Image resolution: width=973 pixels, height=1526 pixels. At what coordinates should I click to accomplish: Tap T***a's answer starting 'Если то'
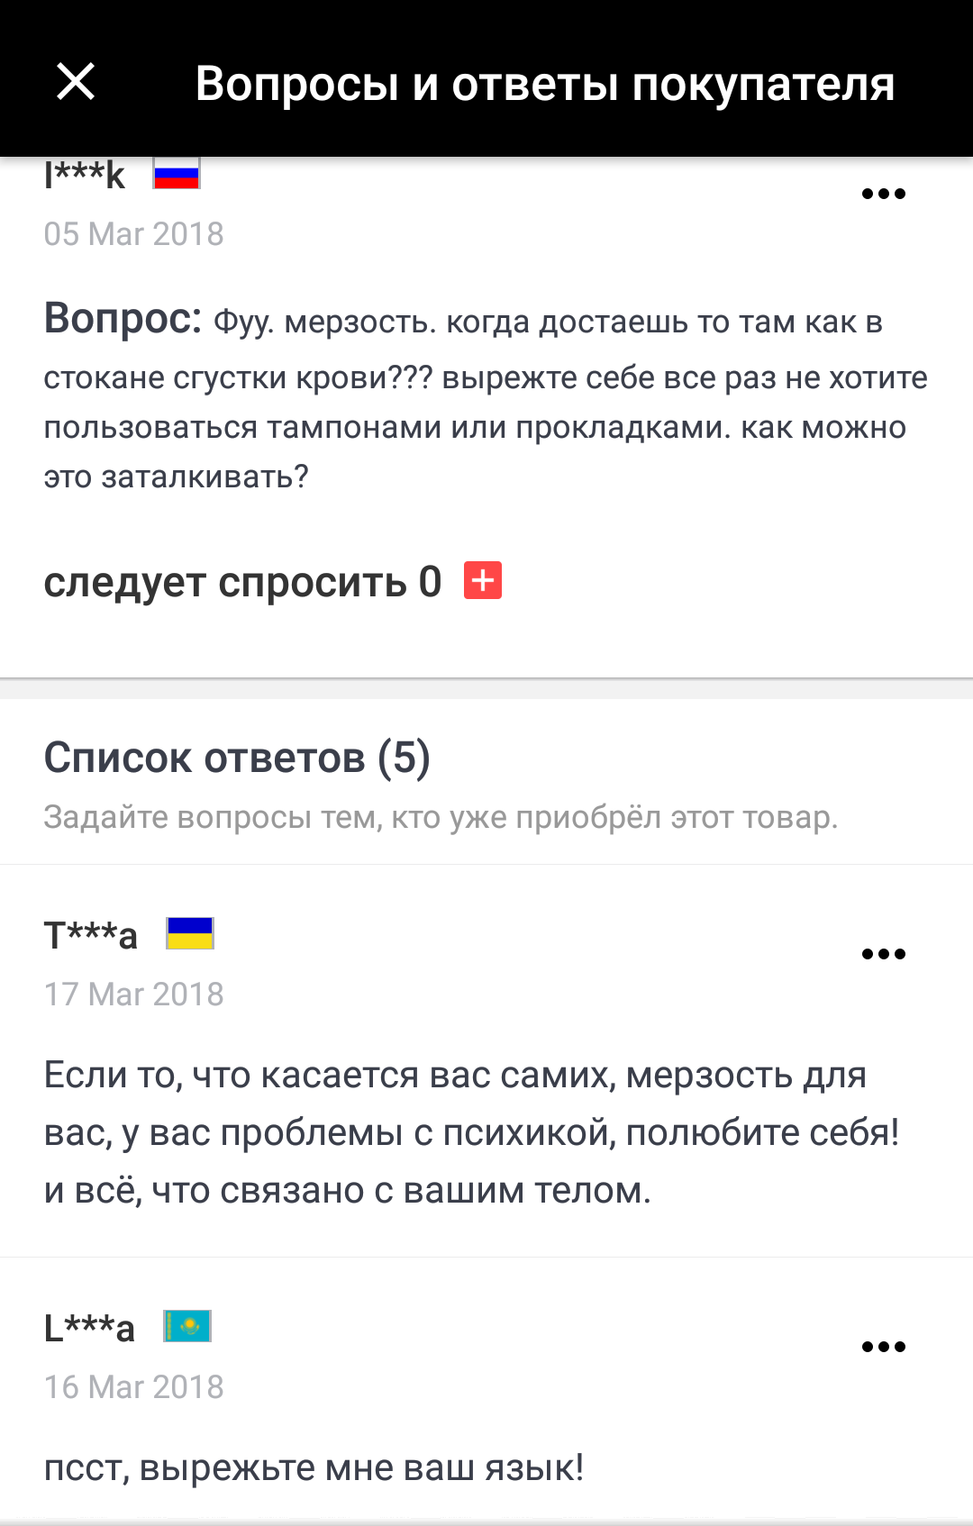coord(471,1132)
